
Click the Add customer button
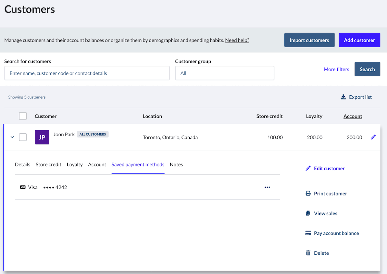pos(359,40)
